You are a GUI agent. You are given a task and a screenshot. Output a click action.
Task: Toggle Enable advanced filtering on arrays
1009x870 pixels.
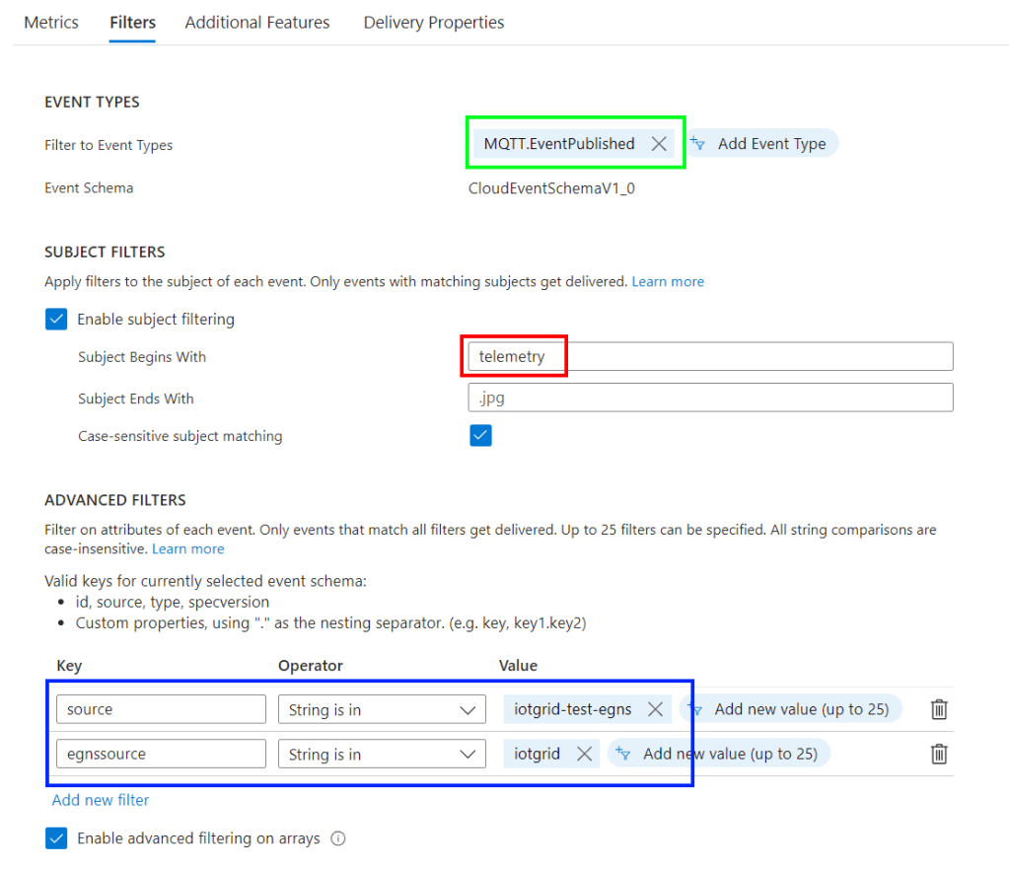[57, 838]
